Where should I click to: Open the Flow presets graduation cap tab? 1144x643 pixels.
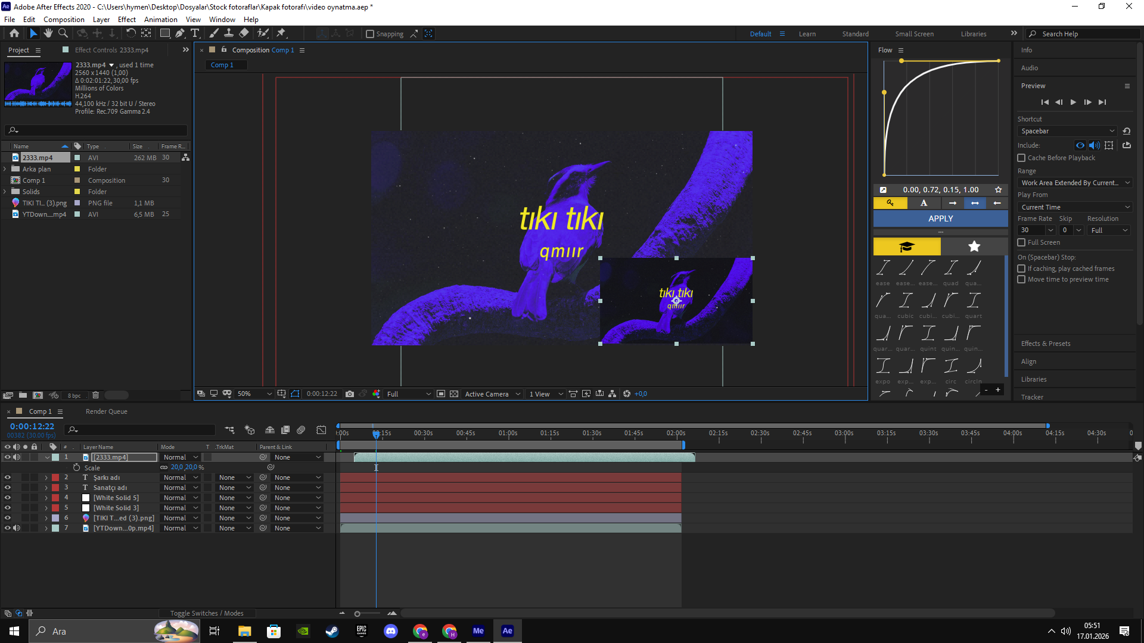[x=907, y=246]
